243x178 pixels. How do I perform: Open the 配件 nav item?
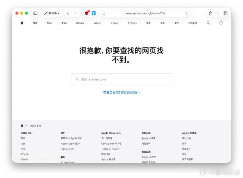(176, 23)
